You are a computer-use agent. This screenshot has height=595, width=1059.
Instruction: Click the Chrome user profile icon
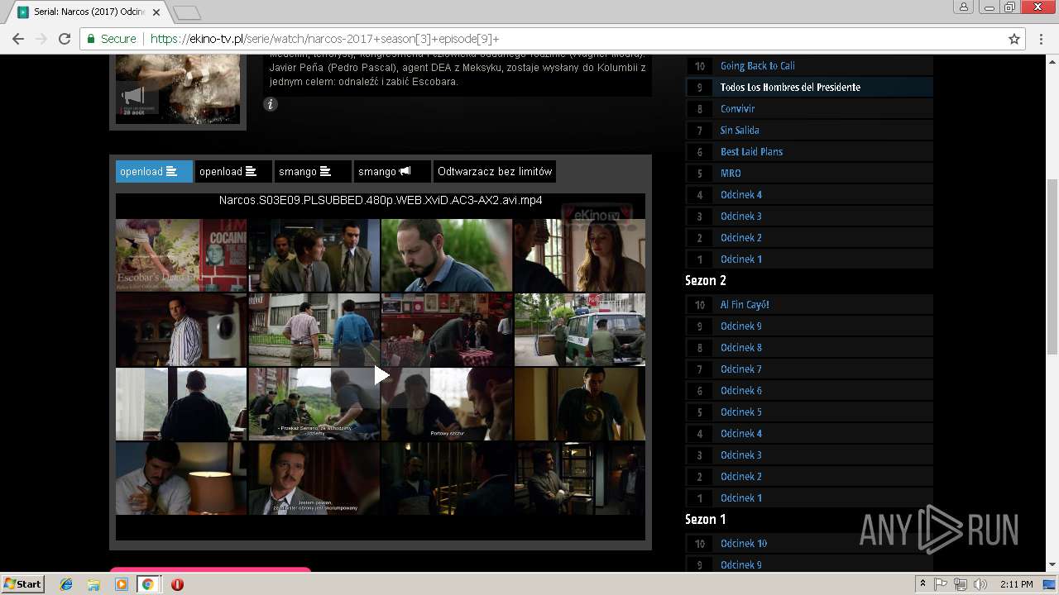964,7
